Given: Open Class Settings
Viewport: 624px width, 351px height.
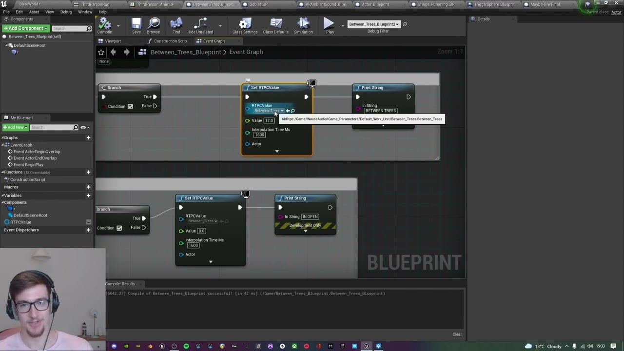Looking at the screenshot, I should click(x=245, y=26).
